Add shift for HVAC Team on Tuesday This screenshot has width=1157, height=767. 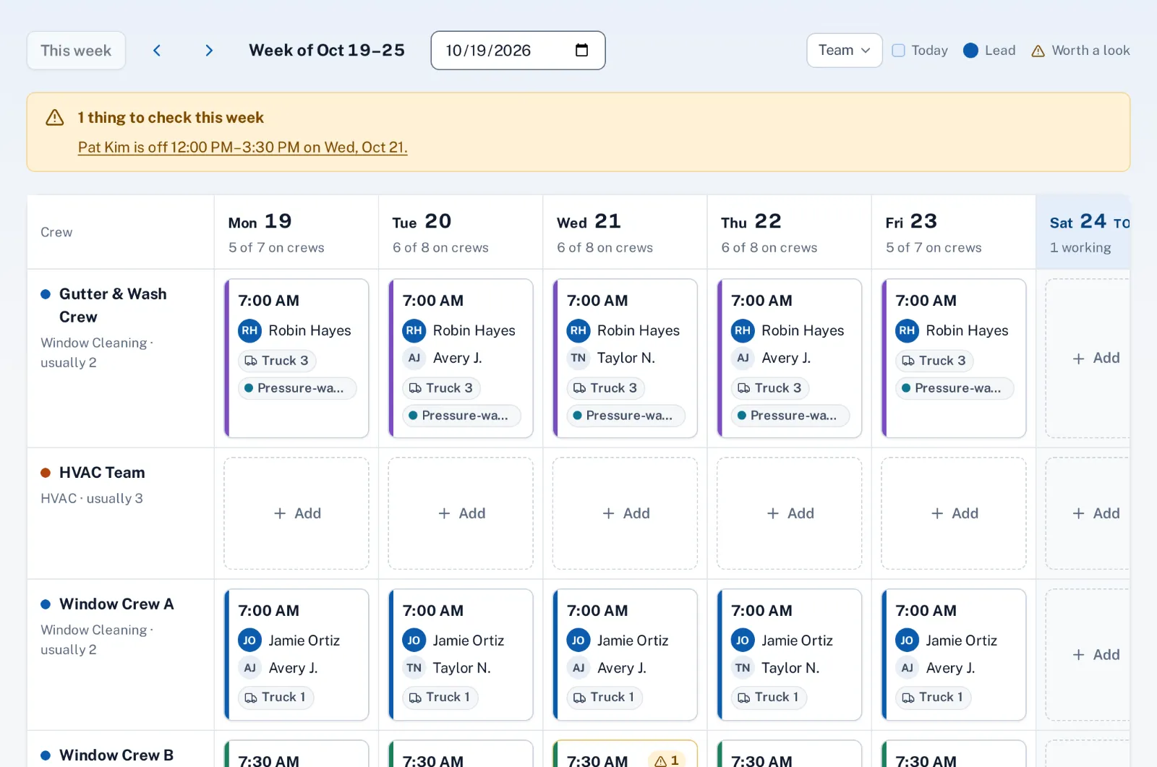pyautogui.click(x=461, y=513)
